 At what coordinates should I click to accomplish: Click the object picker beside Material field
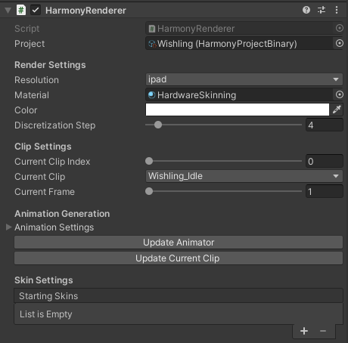340,94
